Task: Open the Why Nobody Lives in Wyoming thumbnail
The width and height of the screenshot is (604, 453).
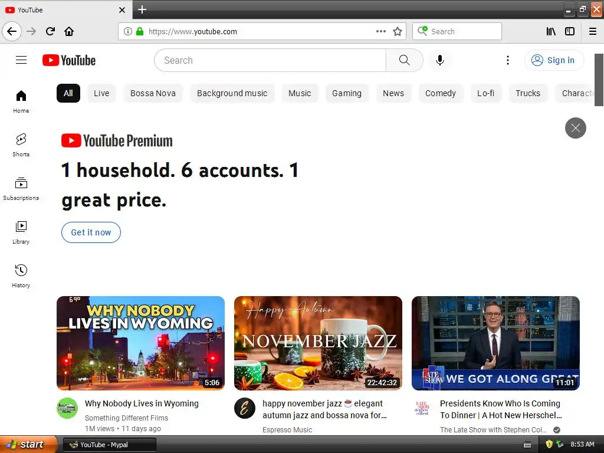Action: [x=140, y=343]
